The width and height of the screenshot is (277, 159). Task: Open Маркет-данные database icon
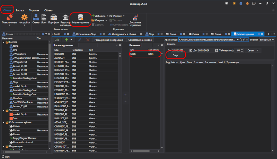(x=81, y=17)
